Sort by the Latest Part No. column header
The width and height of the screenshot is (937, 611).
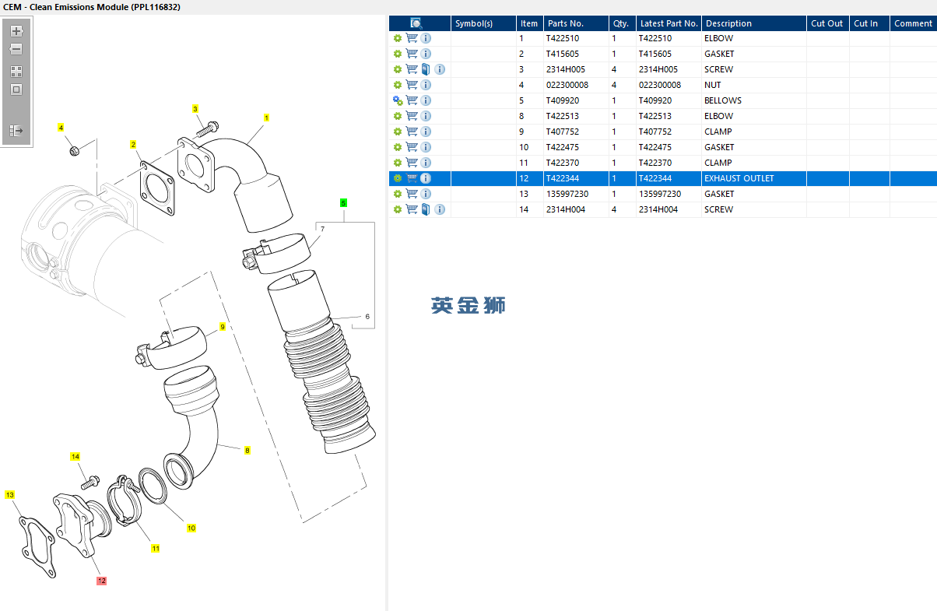click(x=669, y=23)
